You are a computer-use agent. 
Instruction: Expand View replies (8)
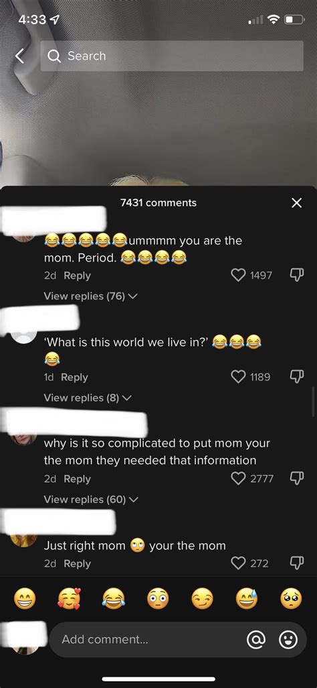(x=88, y=398)
